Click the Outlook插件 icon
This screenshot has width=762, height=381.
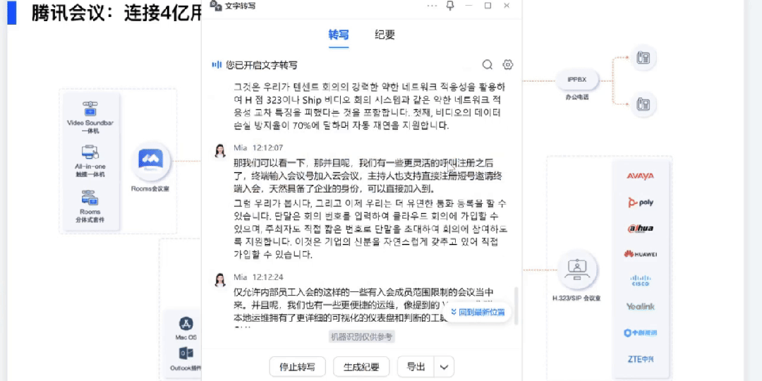click(186, 353)
